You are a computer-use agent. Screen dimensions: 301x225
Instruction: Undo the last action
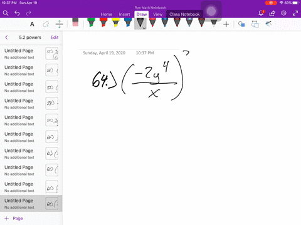(17, 13)
